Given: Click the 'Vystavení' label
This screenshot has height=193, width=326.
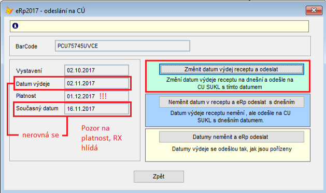Looking at the screenshot, I should coord(29,71).
